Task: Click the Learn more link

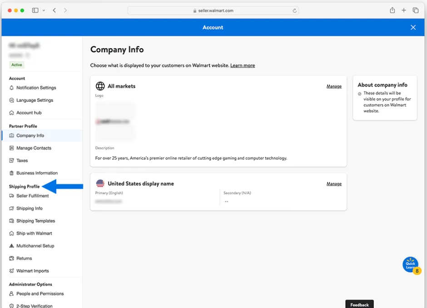Action: (x=243, y=65)
